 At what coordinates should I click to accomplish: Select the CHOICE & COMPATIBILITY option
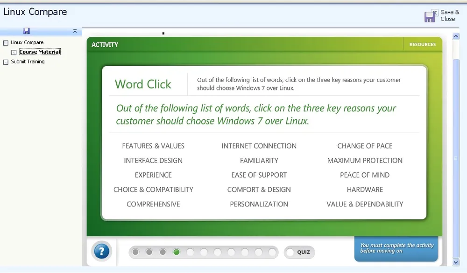(153, 190)
